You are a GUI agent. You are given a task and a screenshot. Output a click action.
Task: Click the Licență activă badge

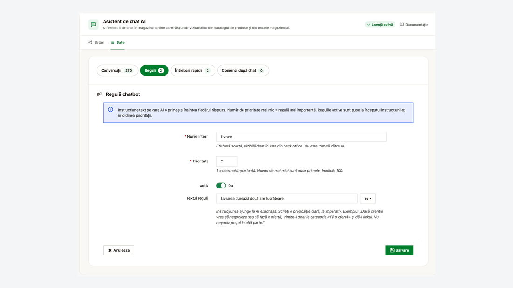tap(380, 25)
